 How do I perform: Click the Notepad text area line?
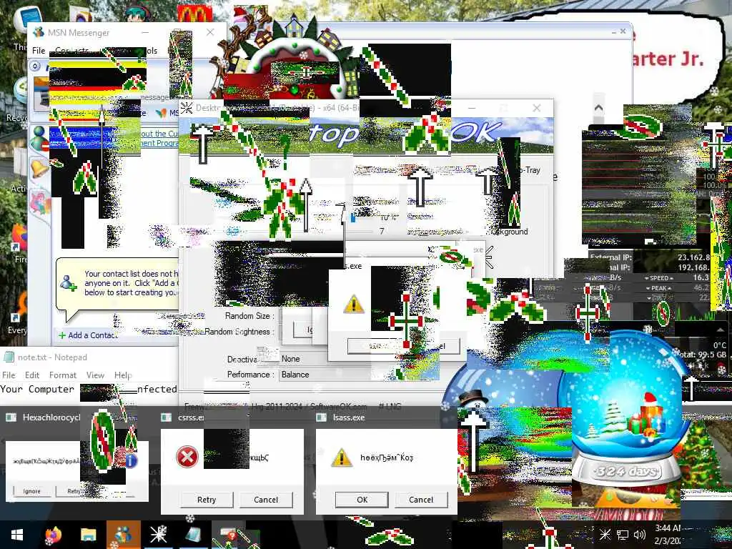(x=89, y=389)
